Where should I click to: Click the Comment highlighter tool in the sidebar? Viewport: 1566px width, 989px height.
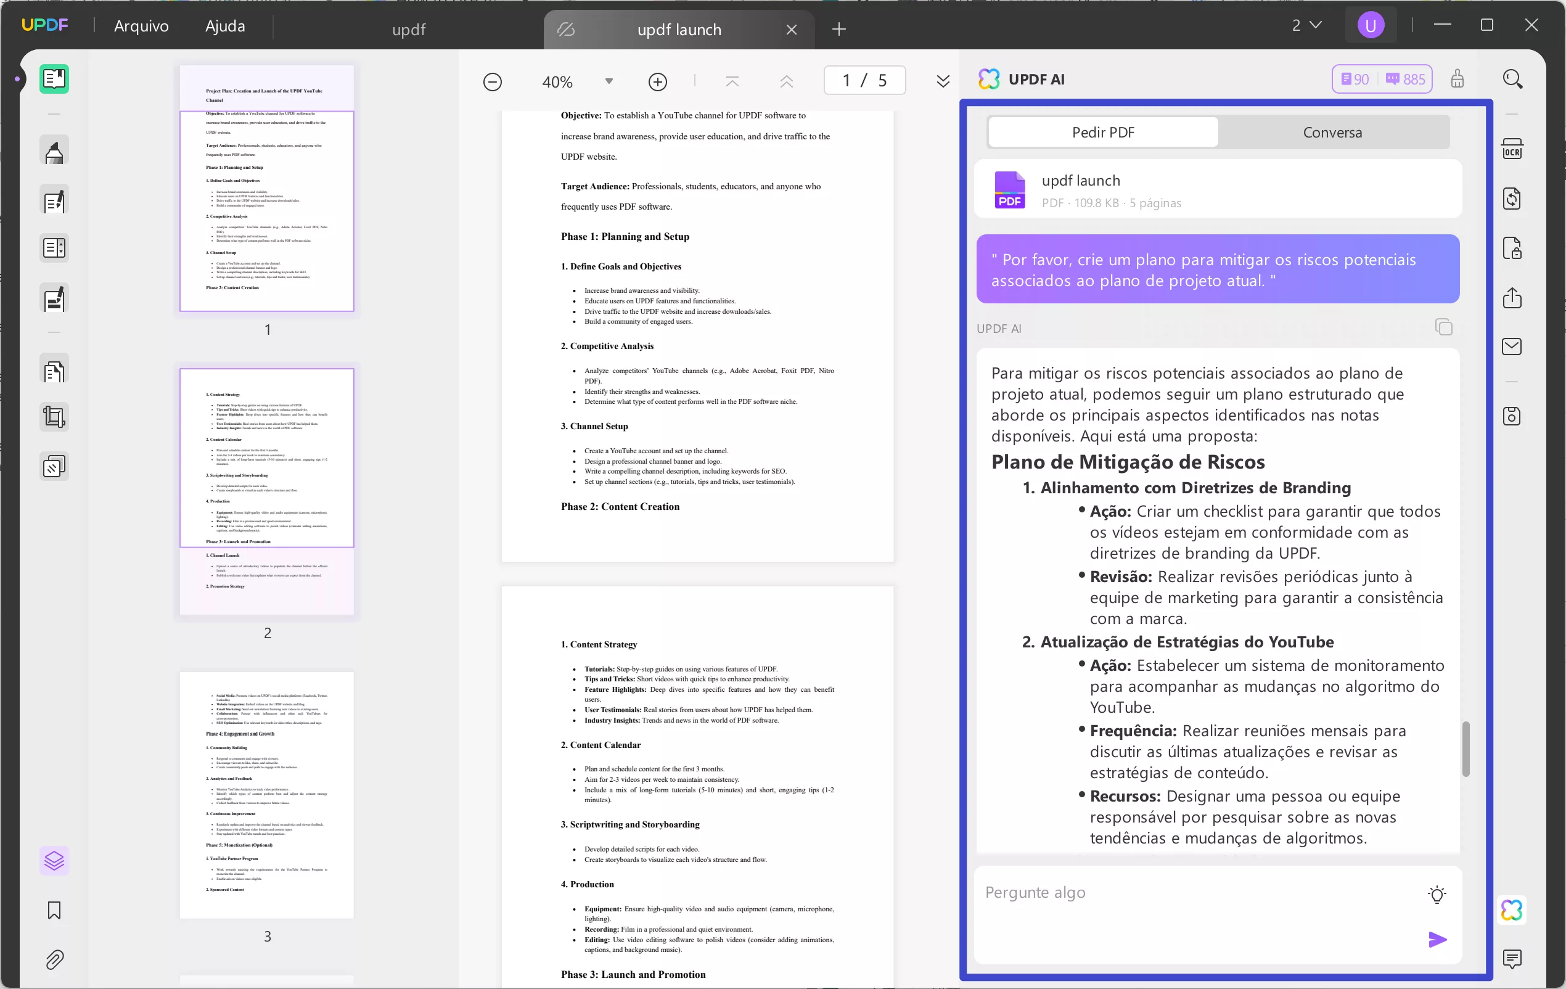click(x=54, y=152)
